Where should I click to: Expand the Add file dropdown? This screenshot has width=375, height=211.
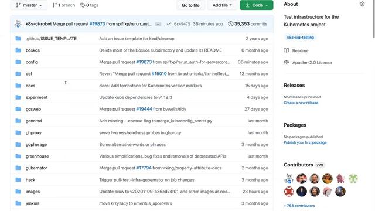click(222, 5)
